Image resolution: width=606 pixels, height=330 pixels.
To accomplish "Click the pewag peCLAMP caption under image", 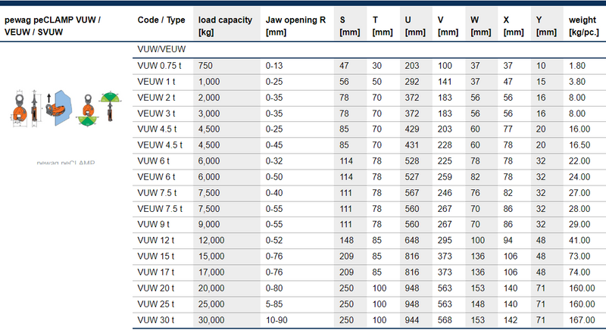I will pyautogui.click(x=66, y=162).
